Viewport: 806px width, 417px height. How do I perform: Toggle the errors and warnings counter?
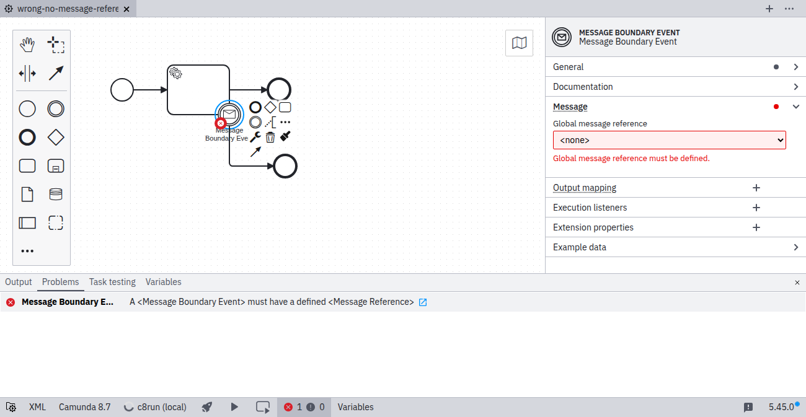(304, 407)
